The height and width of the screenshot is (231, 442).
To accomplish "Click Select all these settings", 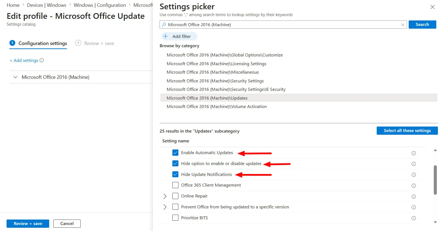I will [407, 131].
